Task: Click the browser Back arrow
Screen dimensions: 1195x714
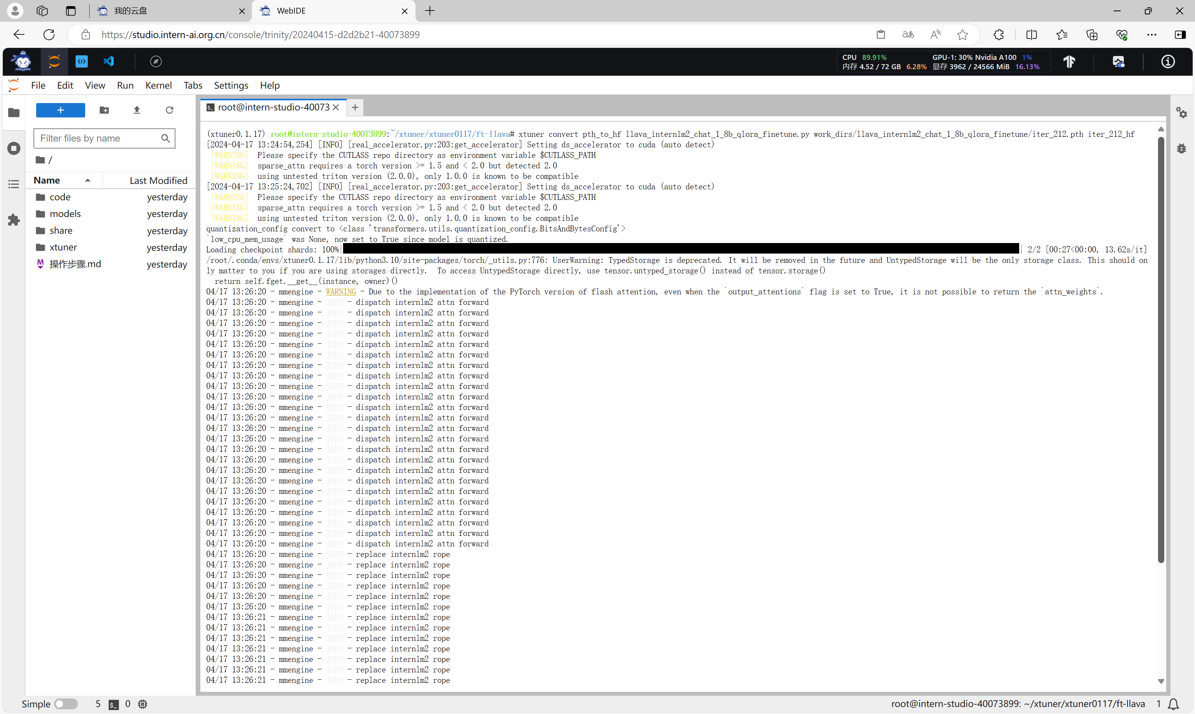Action: pos(19,35)
